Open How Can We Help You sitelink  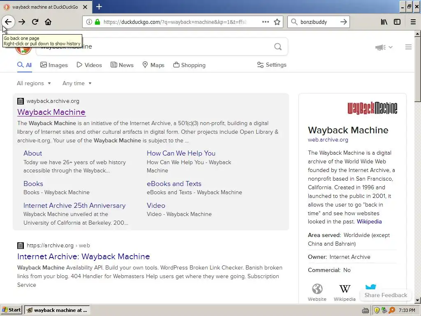point(181,153)
